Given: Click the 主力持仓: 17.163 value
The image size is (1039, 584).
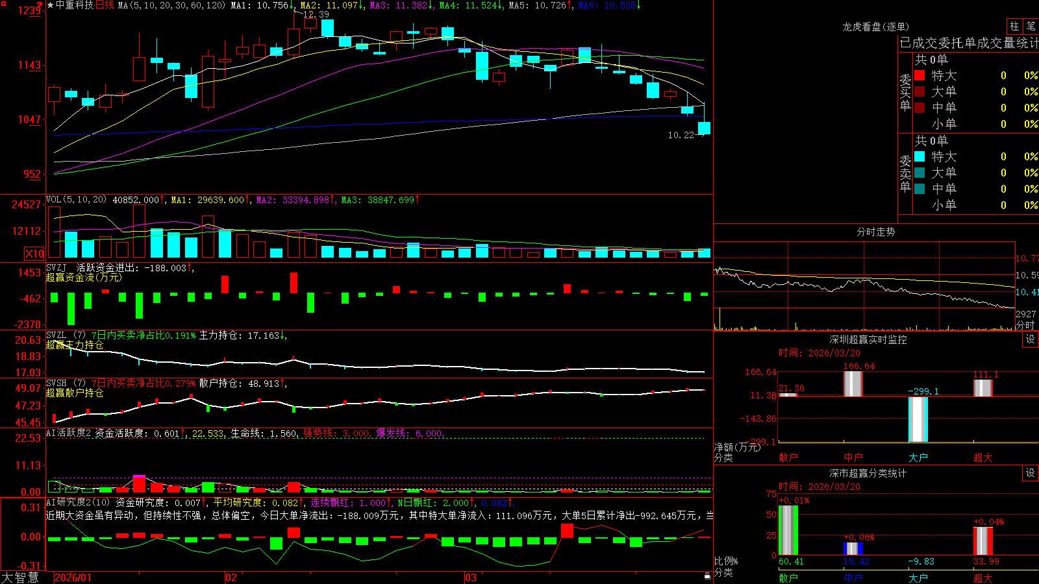Looking at the screenshot, I should pyautogui.click(x=242, y=335).
